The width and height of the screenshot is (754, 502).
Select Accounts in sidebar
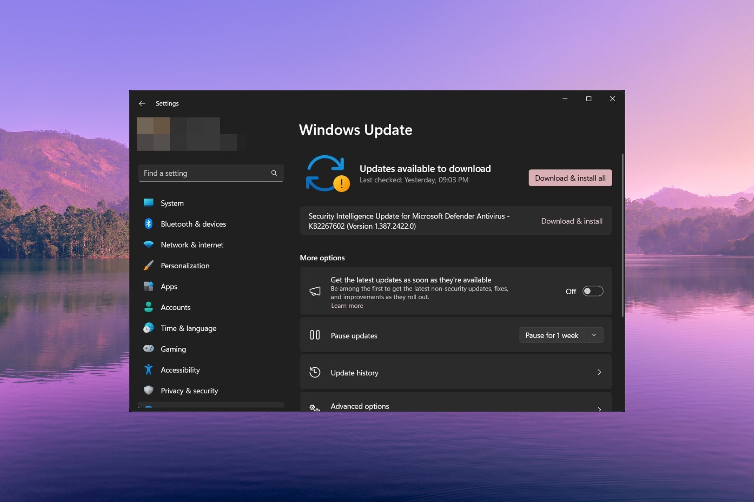tap(211, 307)
